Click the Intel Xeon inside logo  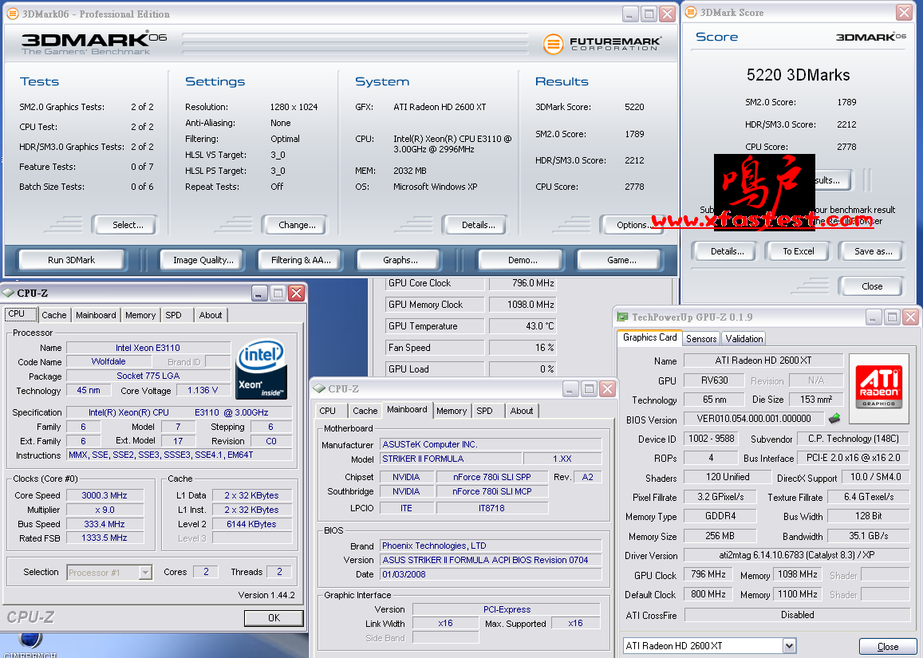(261, 369)
